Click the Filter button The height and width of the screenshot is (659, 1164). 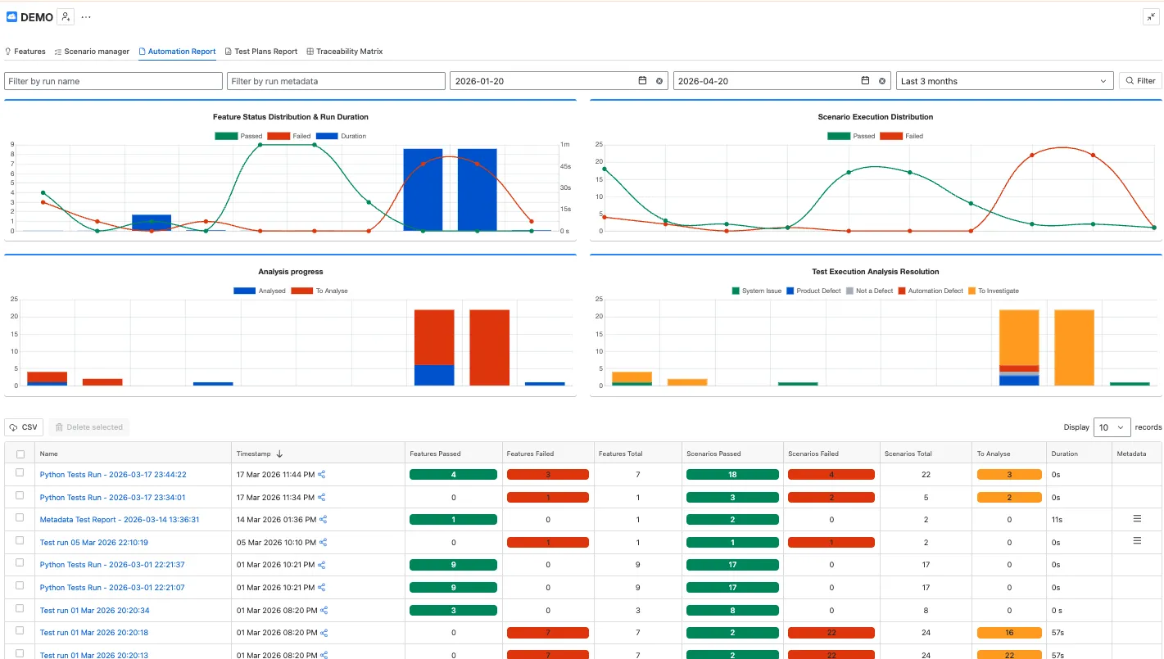point(1140,81)
